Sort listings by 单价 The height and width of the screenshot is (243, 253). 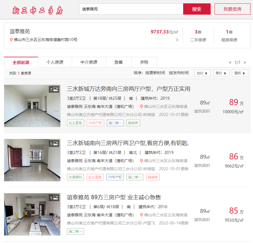pyautogui.click(x=221, y=73)
